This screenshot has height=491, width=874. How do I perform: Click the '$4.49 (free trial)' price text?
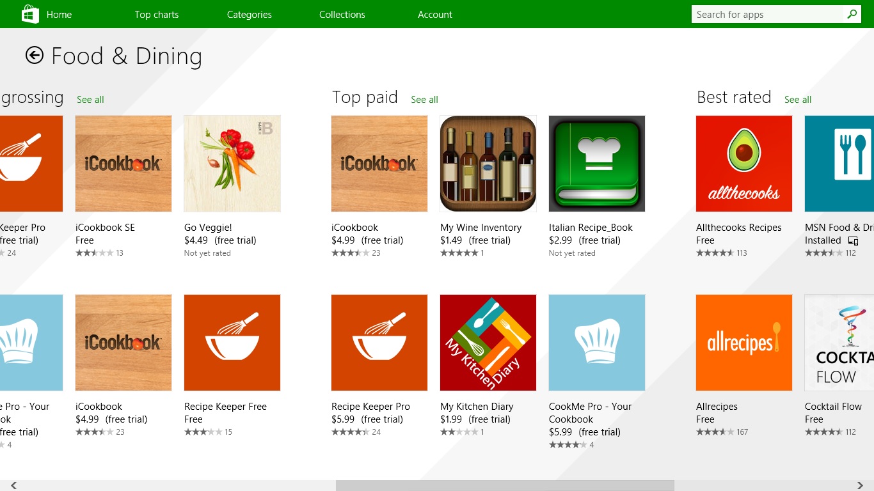220,240
